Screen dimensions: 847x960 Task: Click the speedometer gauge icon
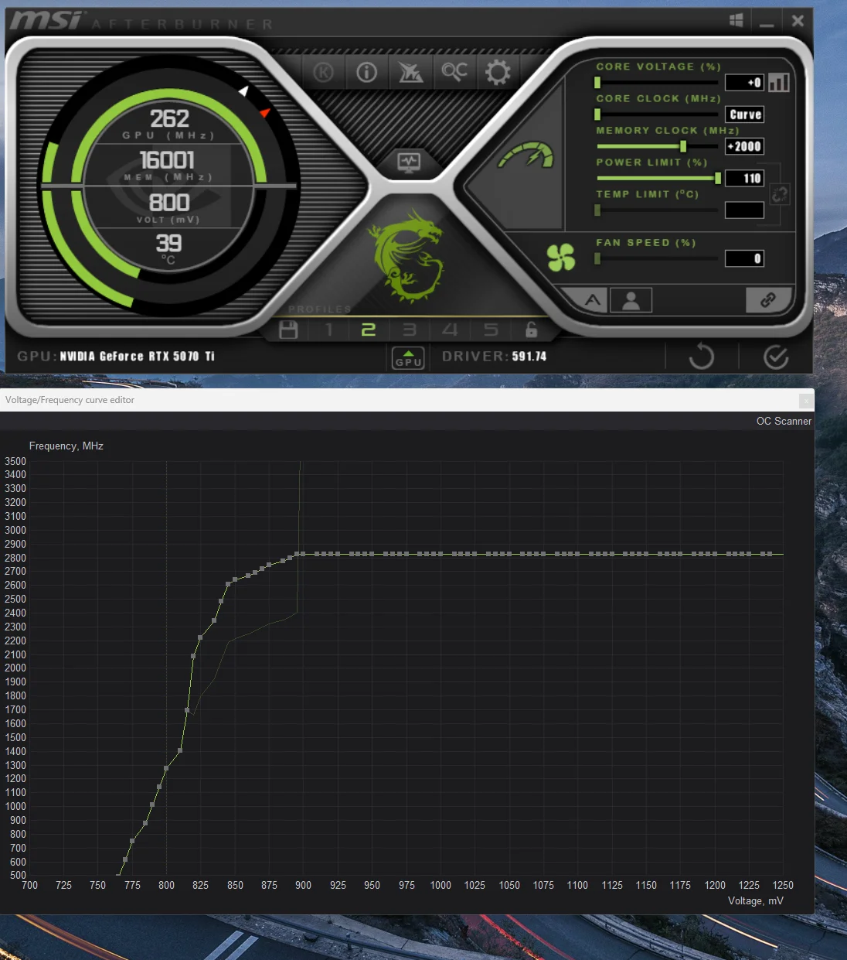pyautogui.click(x=526, y=155)
